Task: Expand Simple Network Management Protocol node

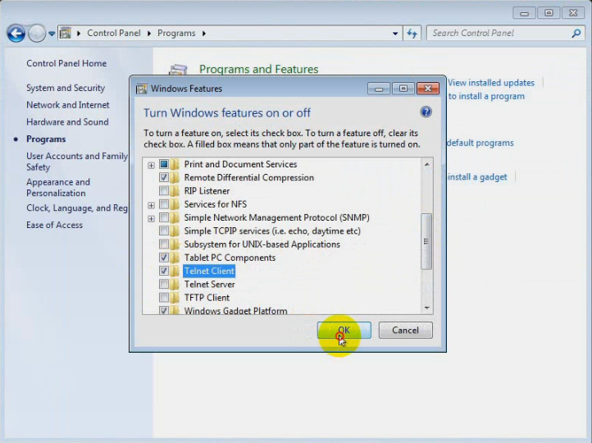Action: [151, 219]
